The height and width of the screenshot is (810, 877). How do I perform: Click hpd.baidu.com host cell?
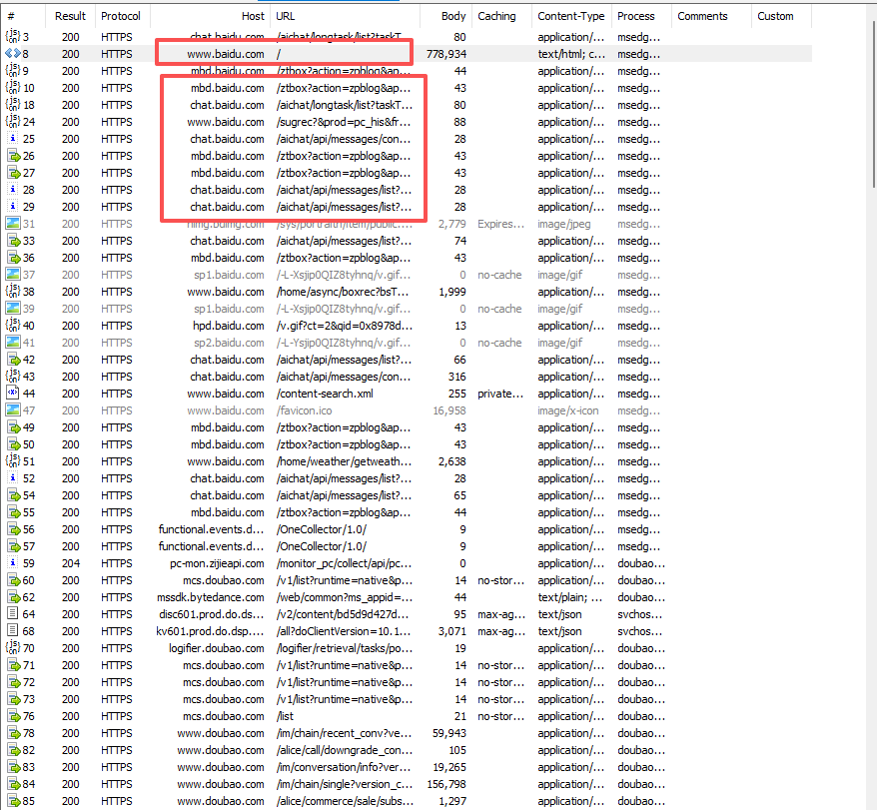click(x=228, y=326)
